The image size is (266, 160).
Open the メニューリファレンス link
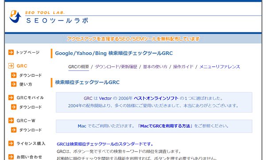(220, 66)
